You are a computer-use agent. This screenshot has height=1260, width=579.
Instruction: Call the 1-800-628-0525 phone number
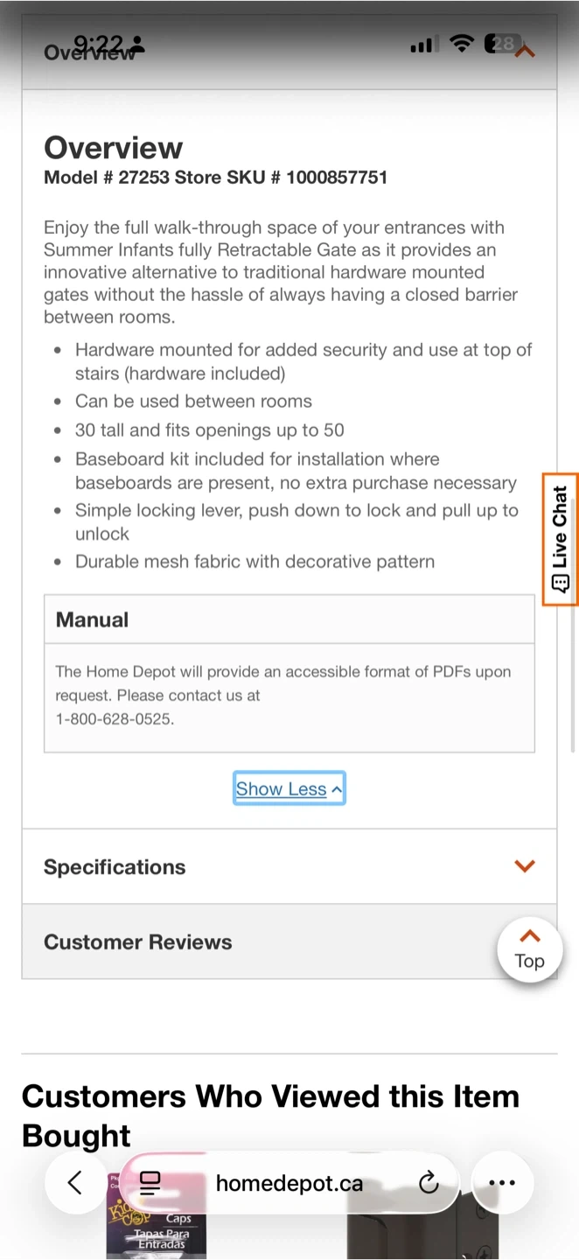click(115, 719)
